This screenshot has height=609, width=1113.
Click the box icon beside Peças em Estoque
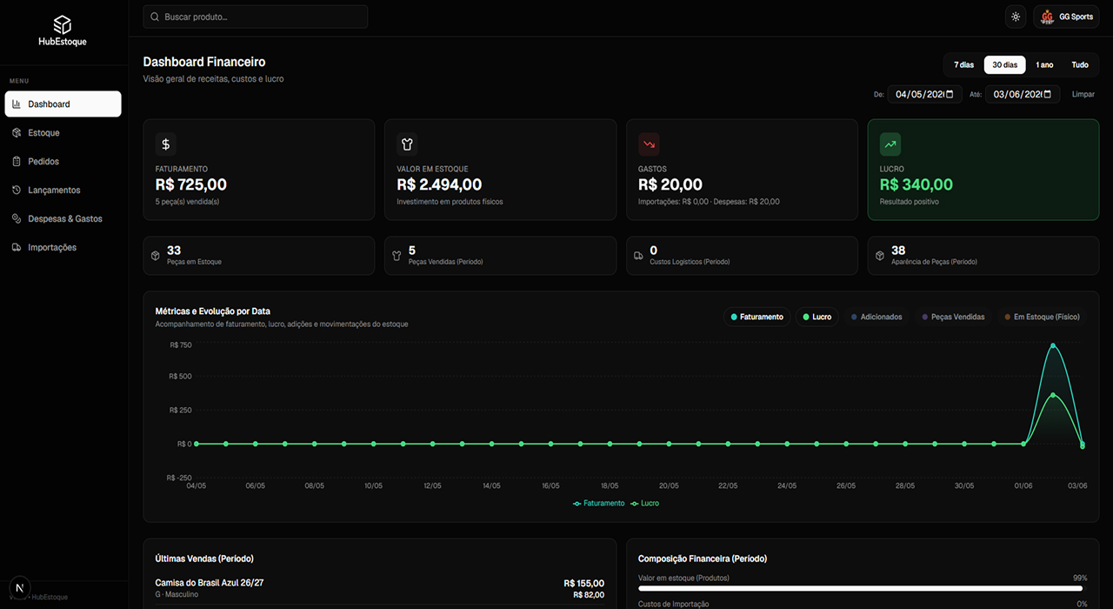tap(156, 256)
